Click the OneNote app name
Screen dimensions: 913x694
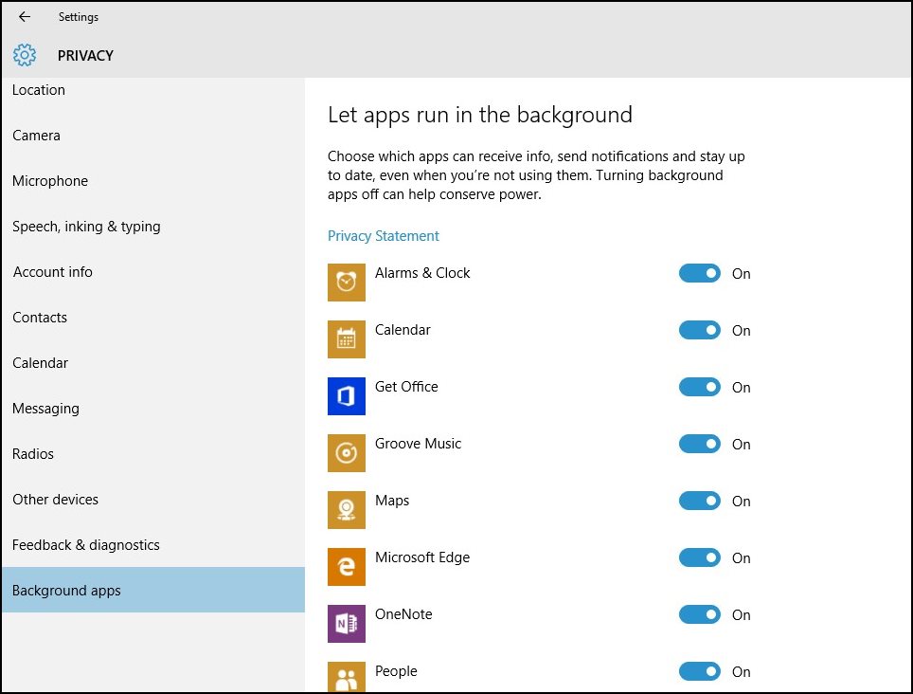pyautogui.click(x=403, y=614)
